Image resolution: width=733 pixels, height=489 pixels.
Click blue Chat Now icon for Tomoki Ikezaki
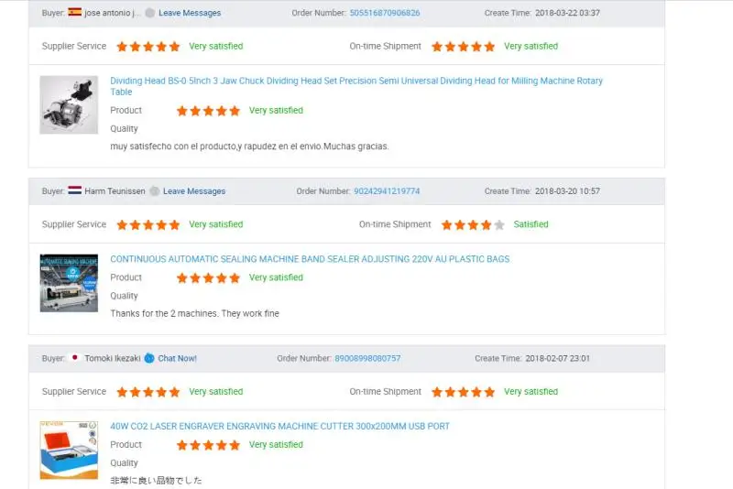pos(149,358)
